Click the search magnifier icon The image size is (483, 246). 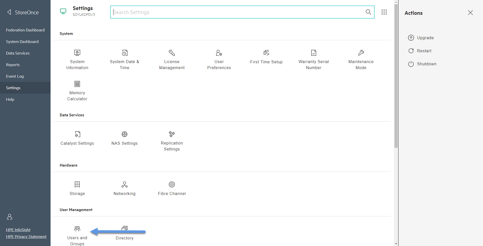coord(368,12)
